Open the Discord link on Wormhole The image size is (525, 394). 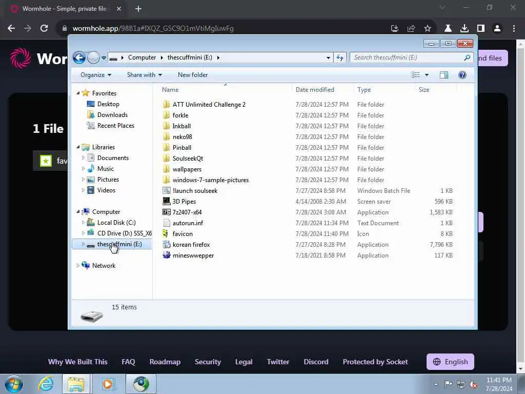(316, 362)
